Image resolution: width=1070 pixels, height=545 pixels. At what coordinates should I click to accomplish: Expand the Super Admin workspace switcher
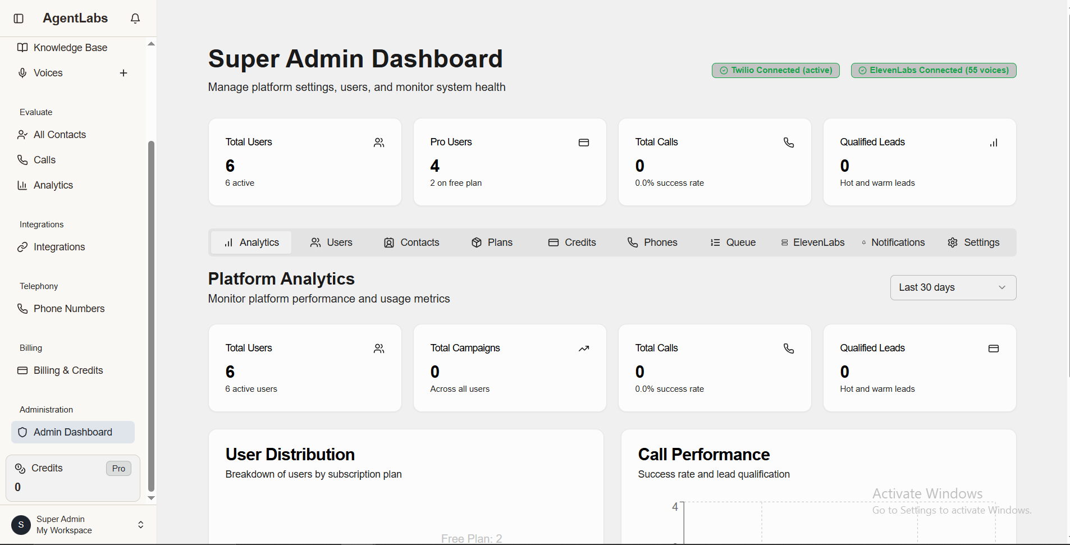[140, 524]
